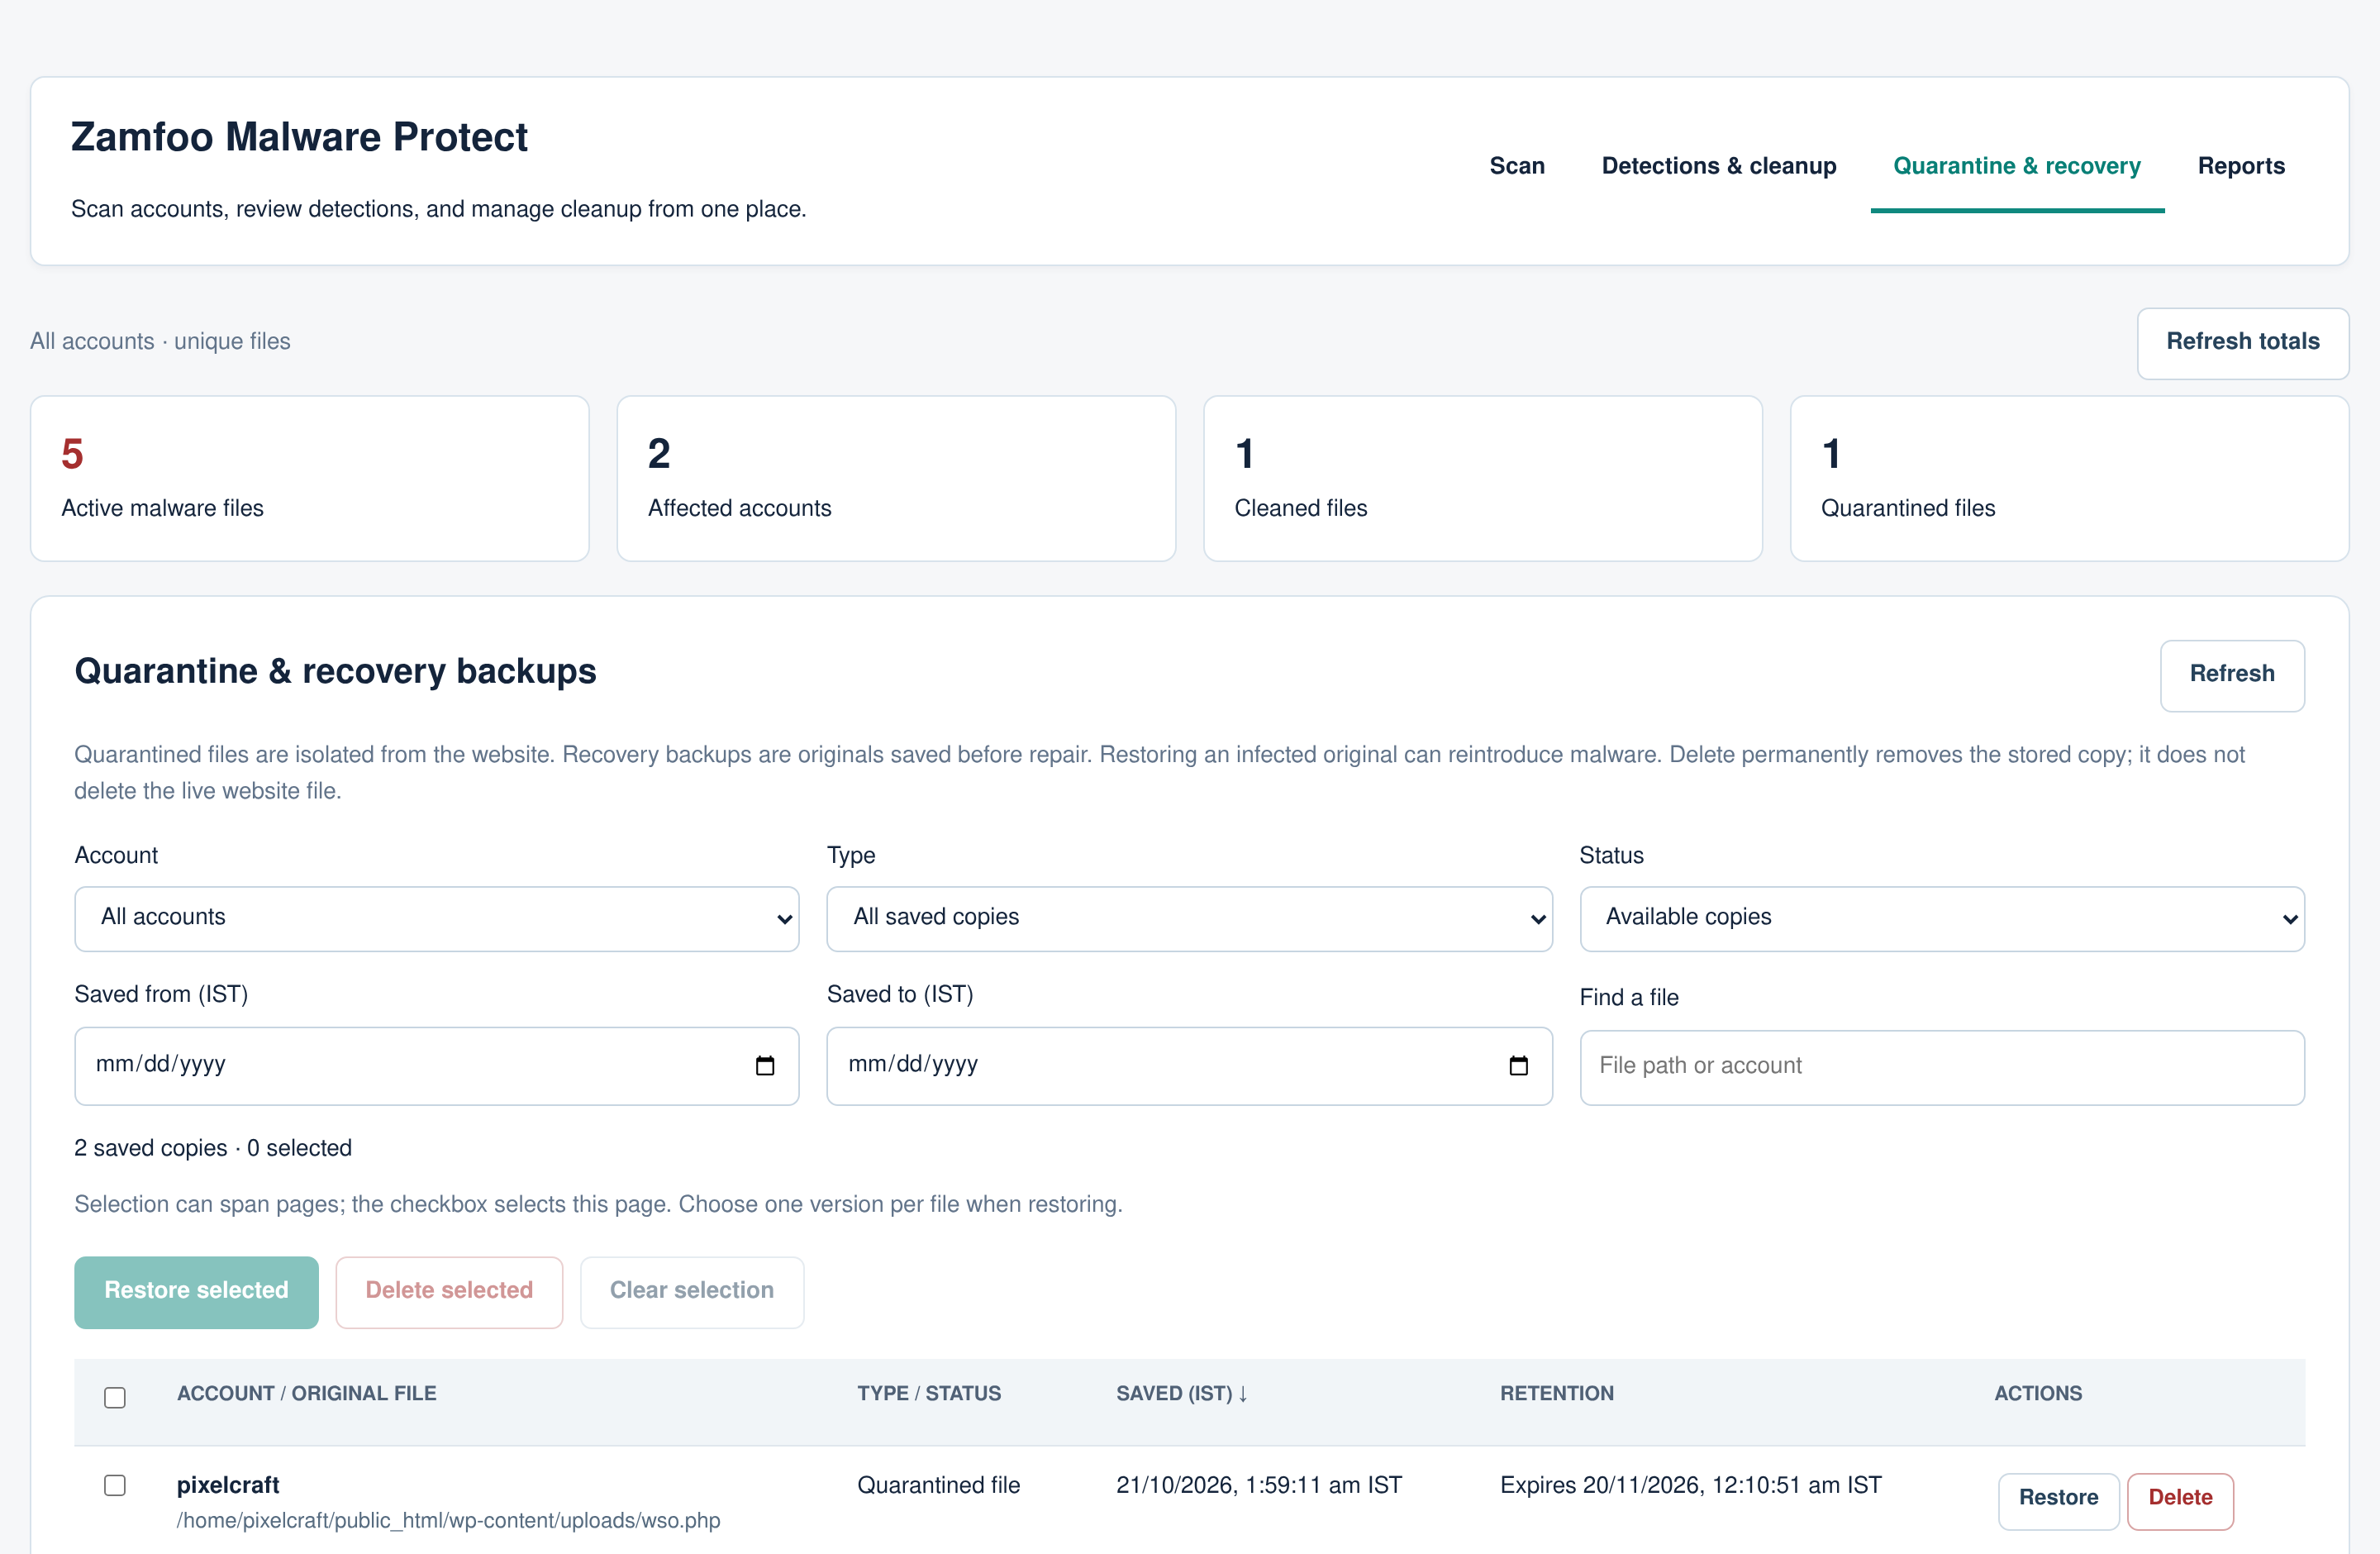Viewport: 2380px width, 1554px height.
Task: Click the Active malware files card
Action: pos(310,479)
